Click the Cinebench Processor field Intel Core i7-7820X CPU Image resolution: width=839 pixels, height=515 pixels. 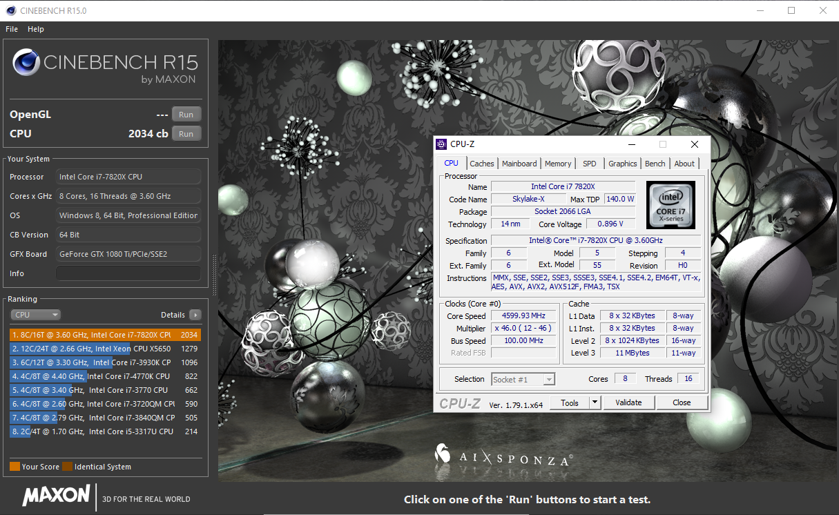click(128, 177)
